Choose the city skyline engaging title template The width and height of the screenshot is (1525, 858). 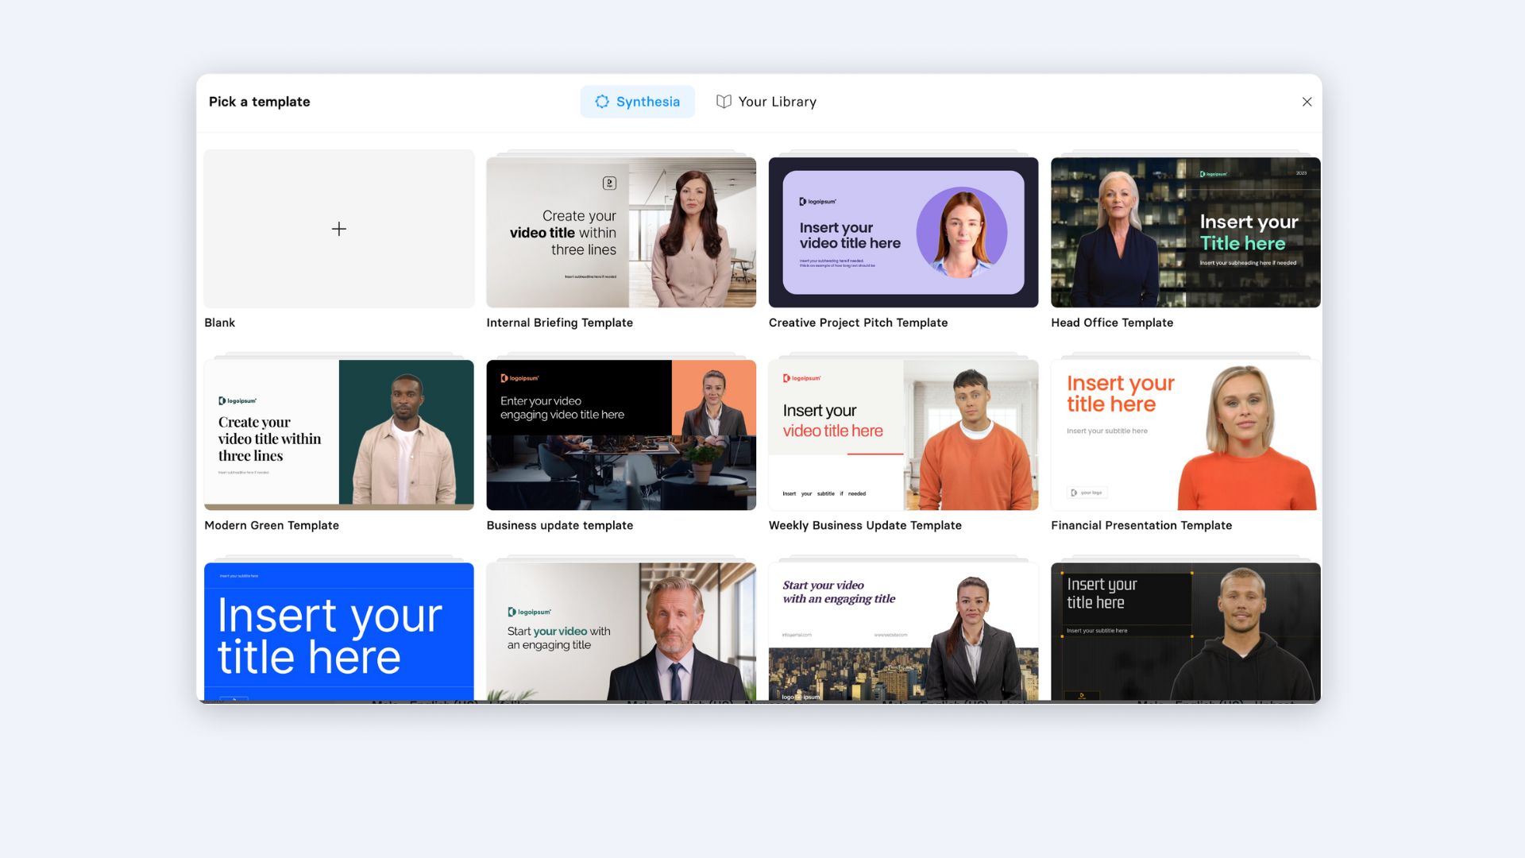click(903, 632)
